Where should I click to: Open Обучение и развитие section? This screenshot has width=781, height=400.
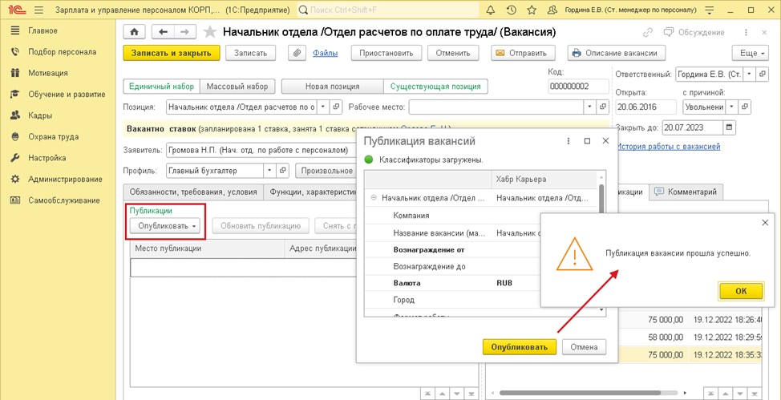(x=67, y=94)
